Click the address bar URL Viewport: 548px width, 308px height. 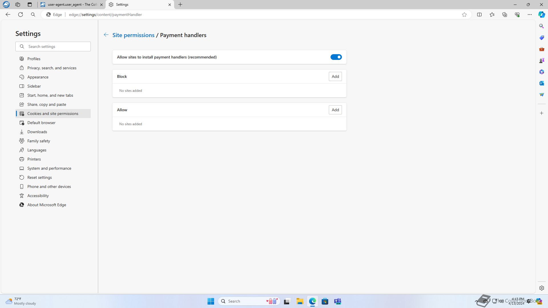click(105, 15)
